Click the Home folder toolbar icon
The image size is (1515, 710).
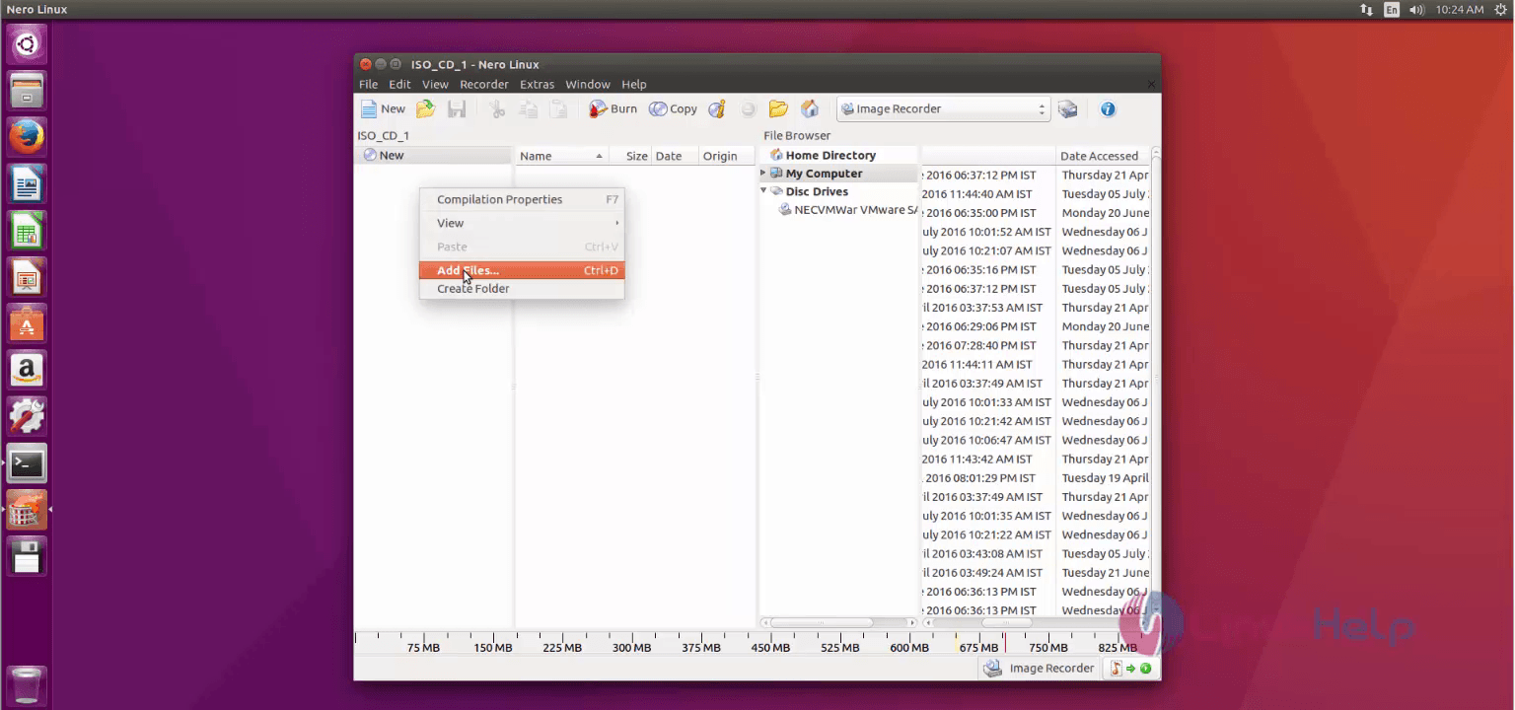(x=810, y=109)
